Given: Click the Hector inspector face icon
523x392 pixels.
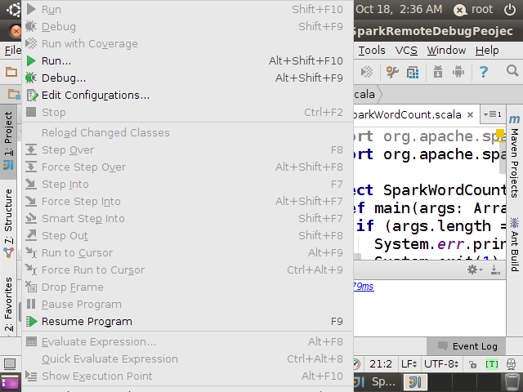Looking at the screenshot, I should [511, 364].
